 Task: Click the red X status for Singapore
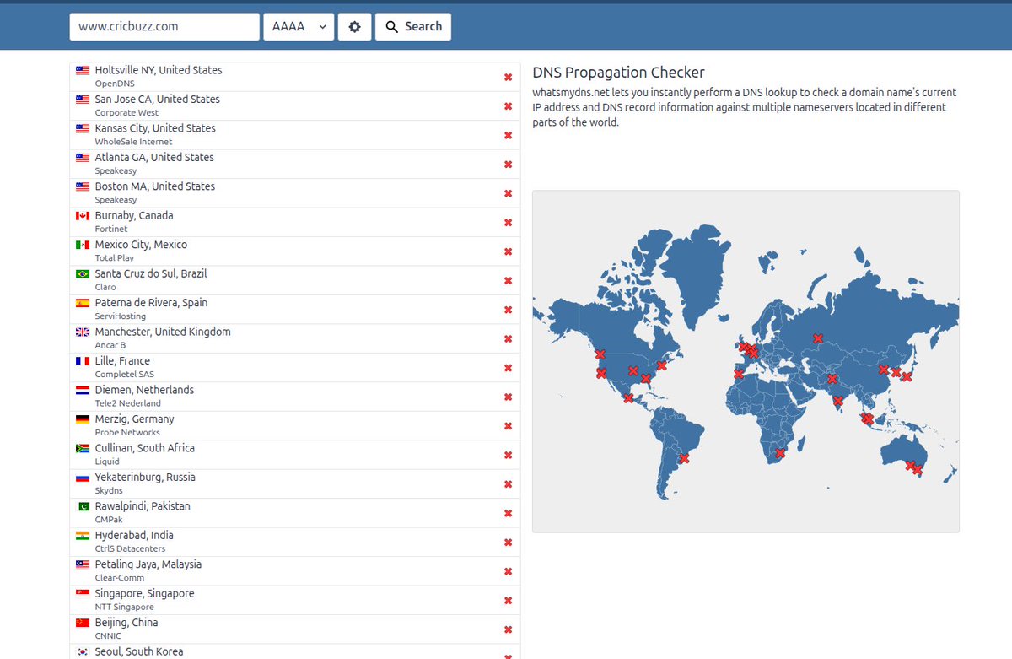(x=508, y=601)
